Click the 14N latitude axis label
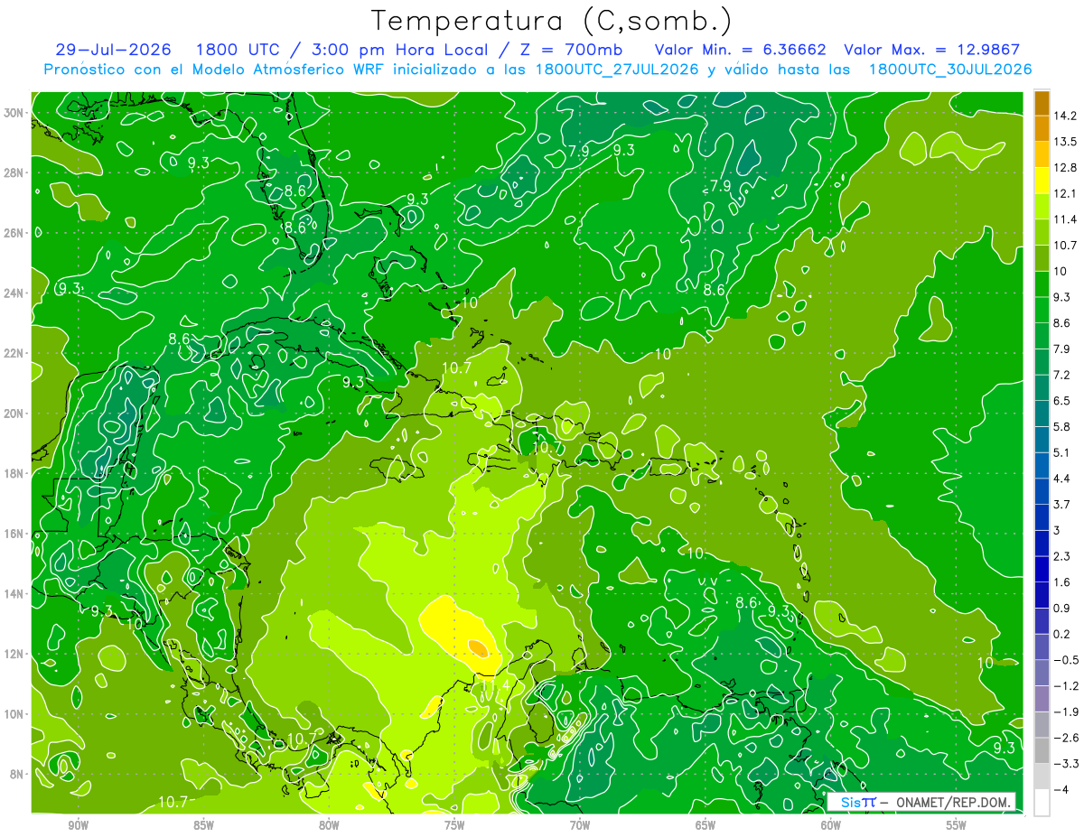 [14, 593]
